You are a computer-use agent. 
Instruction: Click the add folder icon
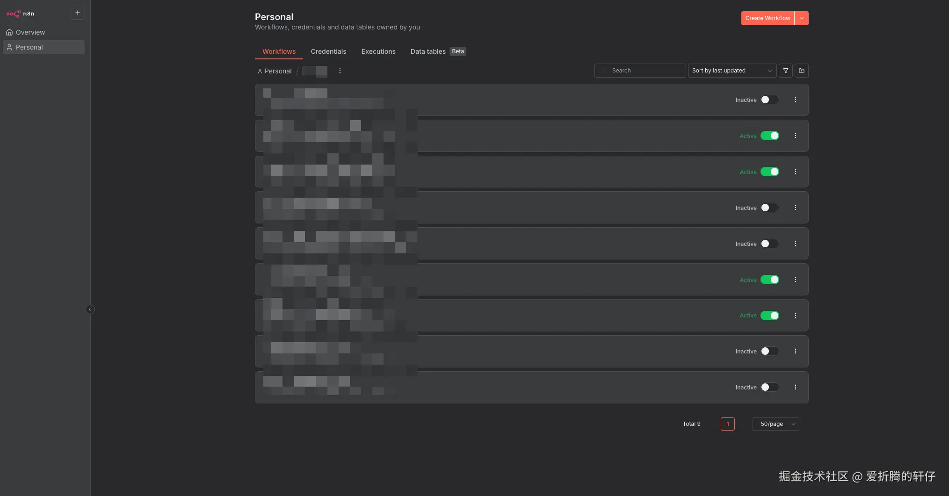click(x=802, y=71)
